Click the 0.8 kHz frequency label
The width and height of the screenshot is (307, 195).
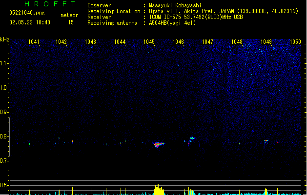tap(4, 136)
